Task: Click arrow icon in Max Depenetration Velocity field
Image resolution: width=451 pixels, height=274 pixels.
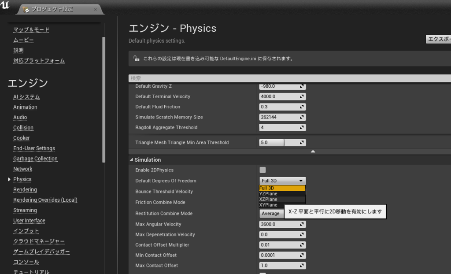Action: click(x=302, y=234)
